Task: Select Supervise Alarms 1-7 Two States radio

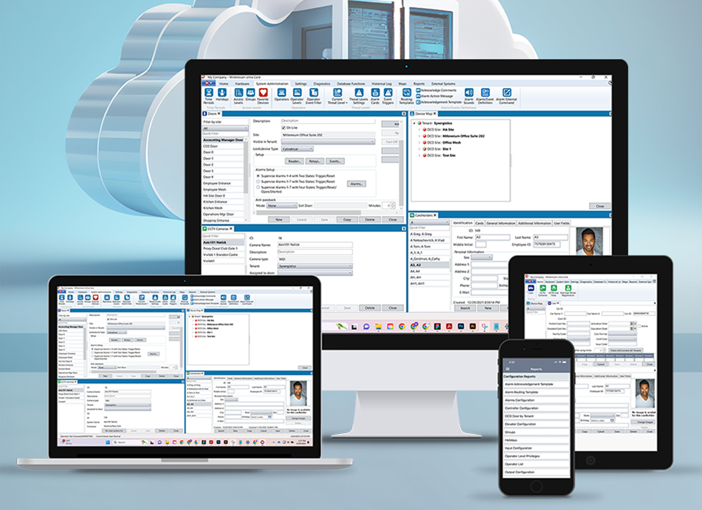Action: click(x=258, y=182)
